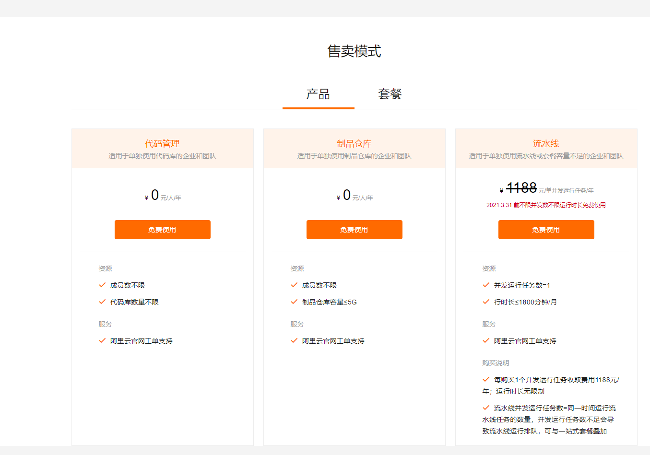The width and height of the screenshot is (650, 455).
Task: Click the checkmark beside 阿里云官网工单支持 under 制品仓库
Action: pyautogui.click(x=294, y=341)
